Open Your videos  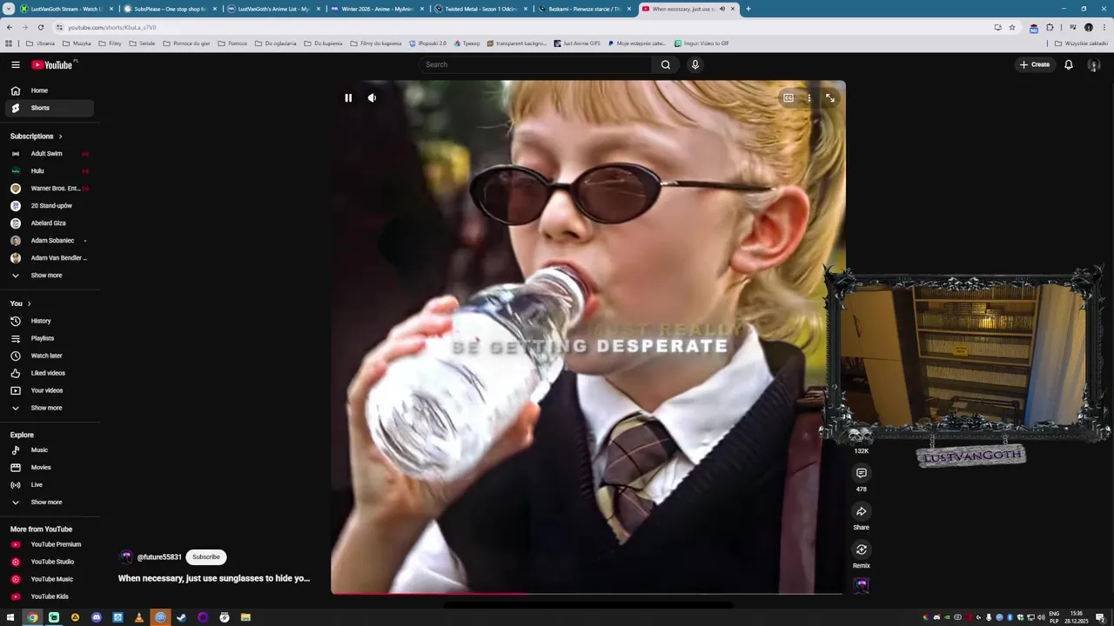click(50, 390)
